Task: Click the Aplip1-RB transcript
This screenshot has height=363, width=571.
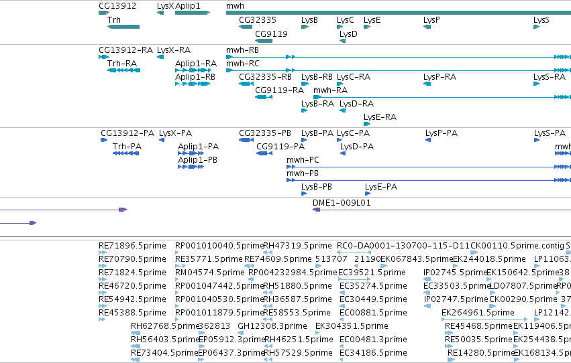Action: (x=193, y=84)
